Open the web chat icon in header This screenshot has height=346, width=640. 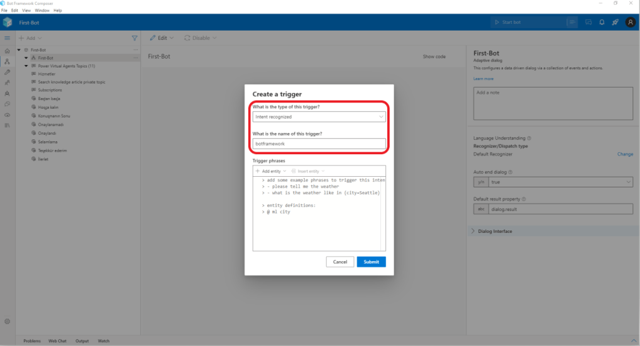point(588,22)
